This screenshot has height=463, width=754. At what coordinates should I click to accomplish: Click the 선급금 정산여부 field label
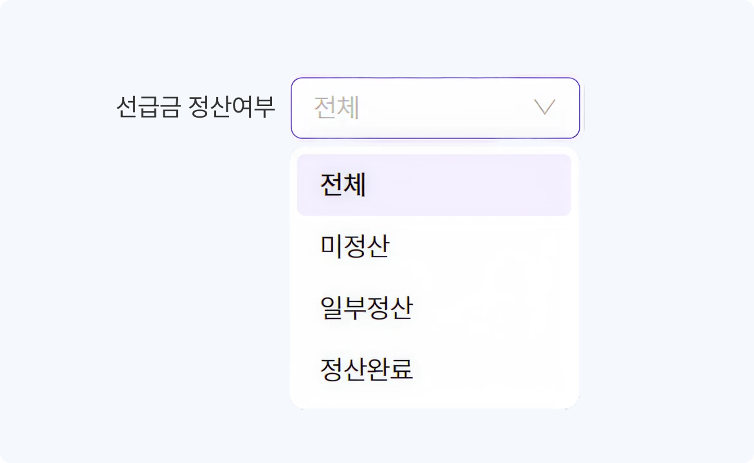pos(196,107)
